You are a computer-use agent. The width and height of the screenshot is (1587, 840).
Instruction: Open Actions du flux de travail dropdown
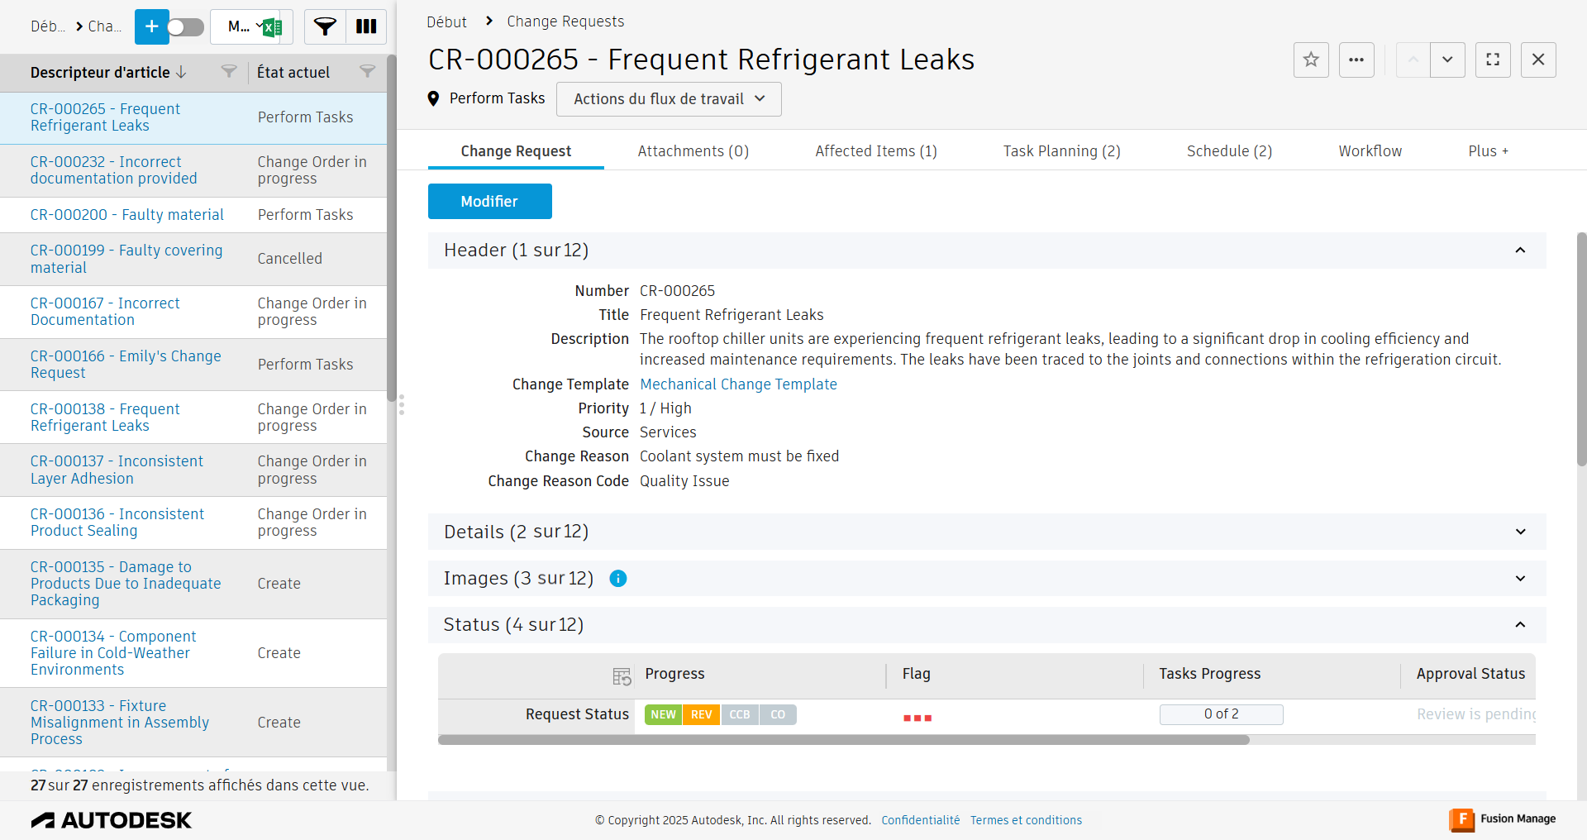pos(669,99)
